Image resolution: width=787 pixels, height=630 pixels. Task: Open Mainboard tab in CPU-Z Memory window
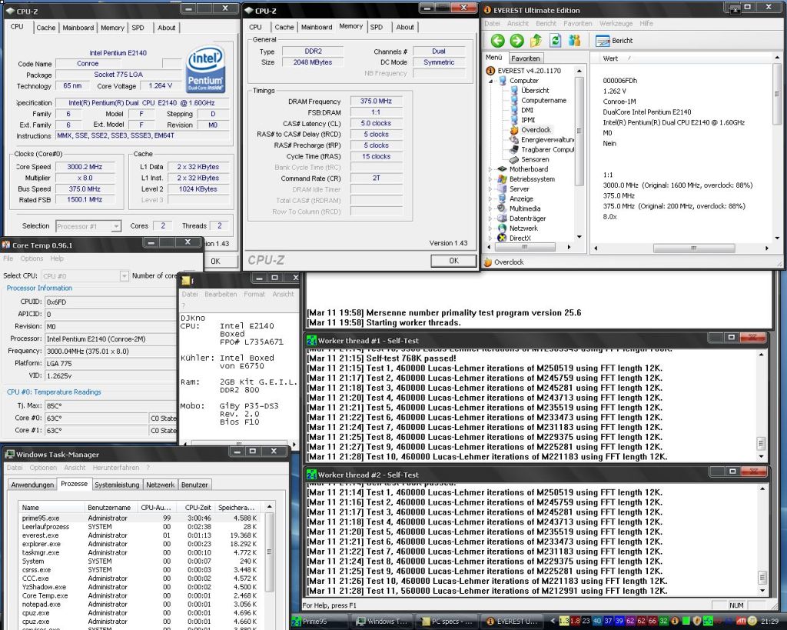point(316,27)
